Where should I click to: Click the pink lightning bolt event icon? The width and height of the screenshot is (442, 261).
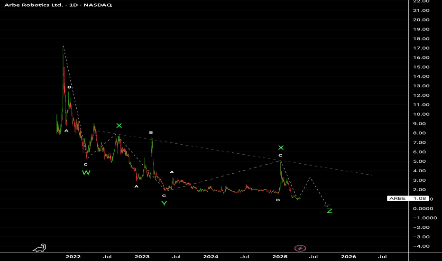coord(300,248)
